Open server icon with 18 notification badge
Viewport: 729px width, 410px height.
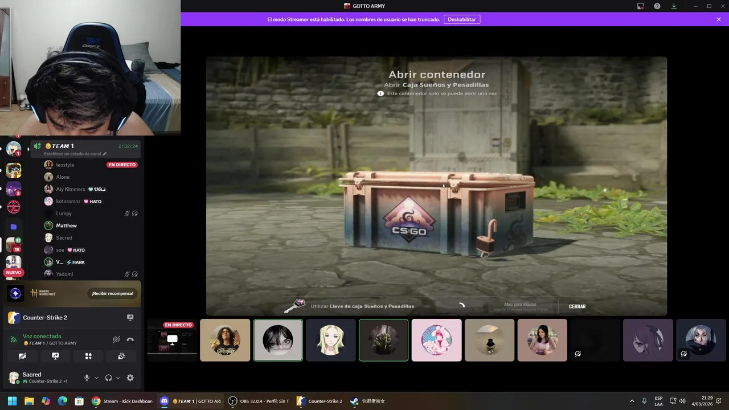(14, 244)
